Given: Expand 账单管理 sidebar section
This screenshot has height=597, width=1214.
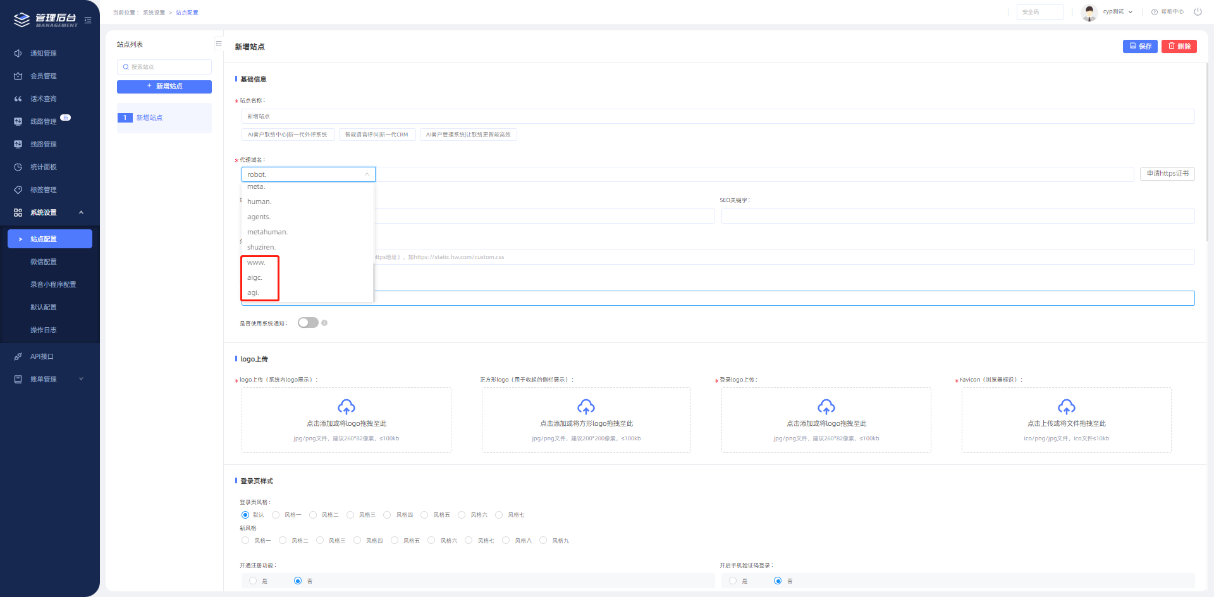Looking at the screenshot, I should tap(50, 379).
